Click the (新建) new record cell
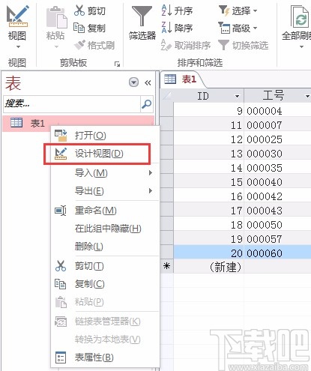 (x=208, y=267)
